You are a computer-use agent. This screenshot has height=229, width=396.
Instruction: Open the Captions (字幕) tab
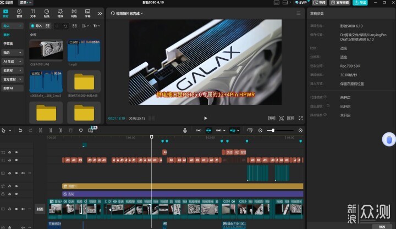coord(87,13)
